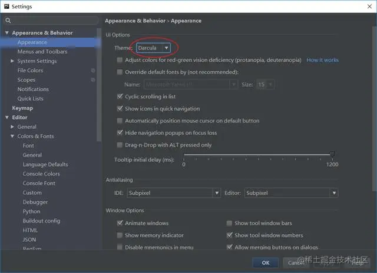
Task: Click the project-level icon beside File Colors
Action: point(93,71)
